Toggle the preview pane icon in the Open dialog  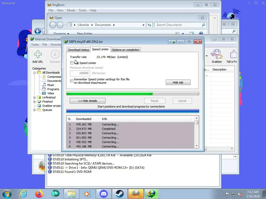192,33
